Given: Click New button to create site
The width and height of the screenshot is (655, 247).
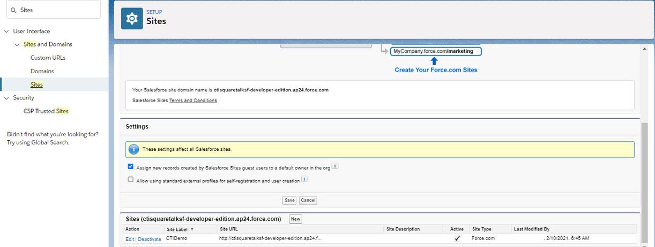Looking at the screenshot, I should click(x=295, y=219).
